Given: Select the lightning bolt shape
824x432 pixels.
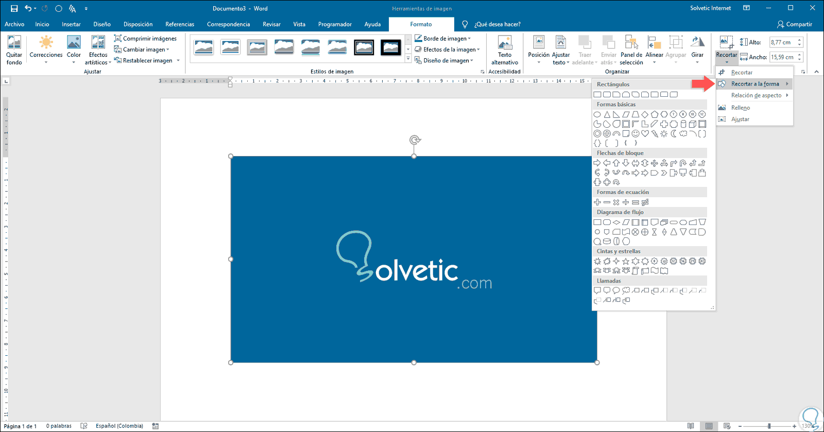Looking at the screenshot, I should (x=655, y=134).
